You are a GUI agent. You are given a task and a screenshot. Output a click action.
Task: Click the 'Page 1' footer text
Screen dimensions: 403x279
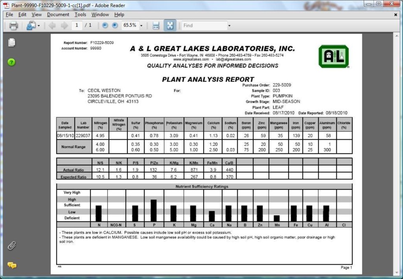click(346, 267)
